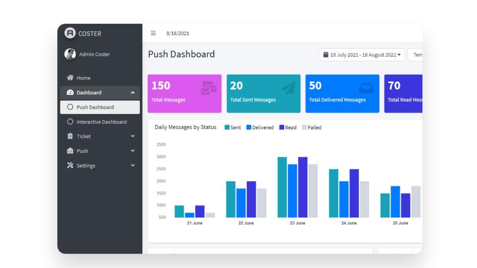Collapse the Dashboard menu chevron

pos(132,93)
